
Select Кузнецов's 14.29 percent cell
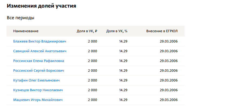click(x=123, y=90)
